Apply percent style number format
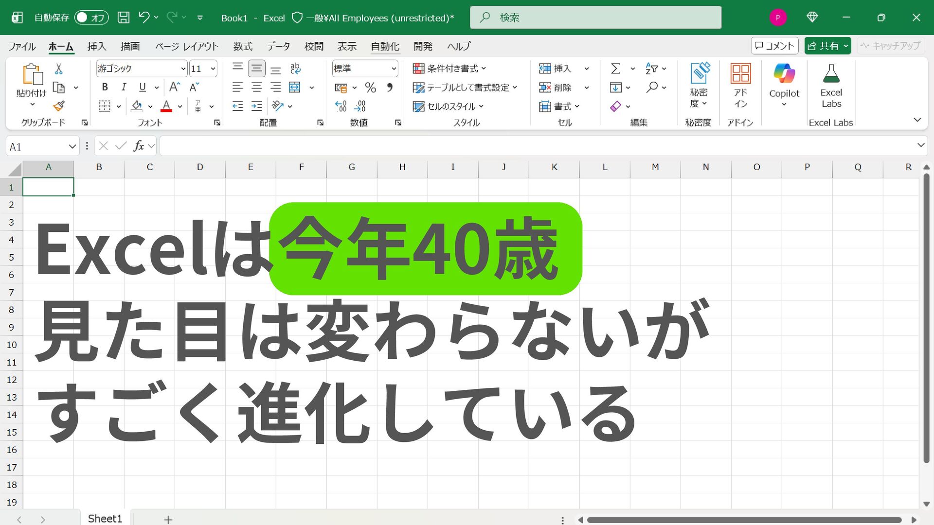 pos(370,87)
